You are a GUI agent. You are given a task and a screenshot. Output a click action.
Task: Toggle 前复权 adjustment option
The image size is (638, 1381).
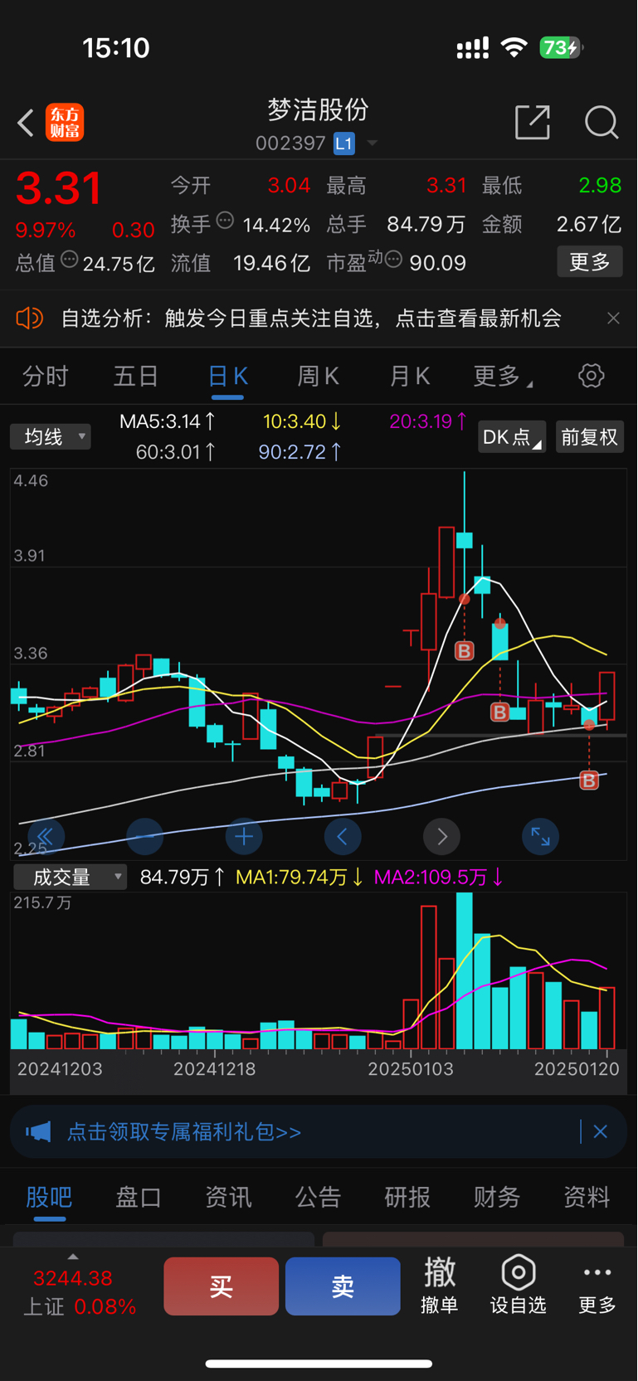click(590, 436)
